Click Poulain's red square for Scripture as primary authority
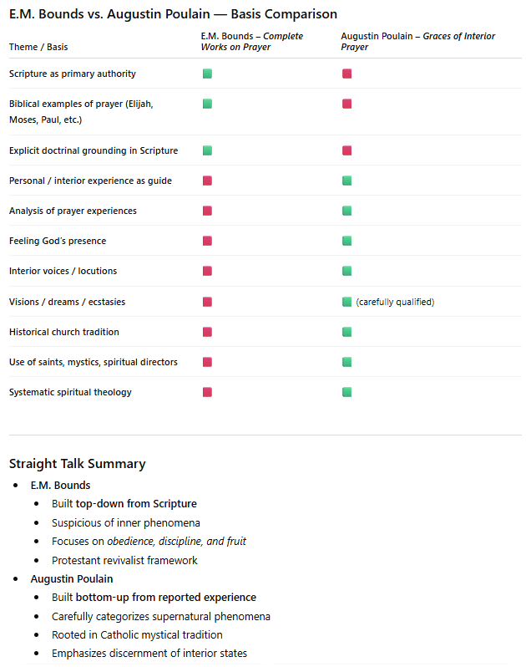The height and width of the screenshot is (667, 526). (x=346, y=74)
